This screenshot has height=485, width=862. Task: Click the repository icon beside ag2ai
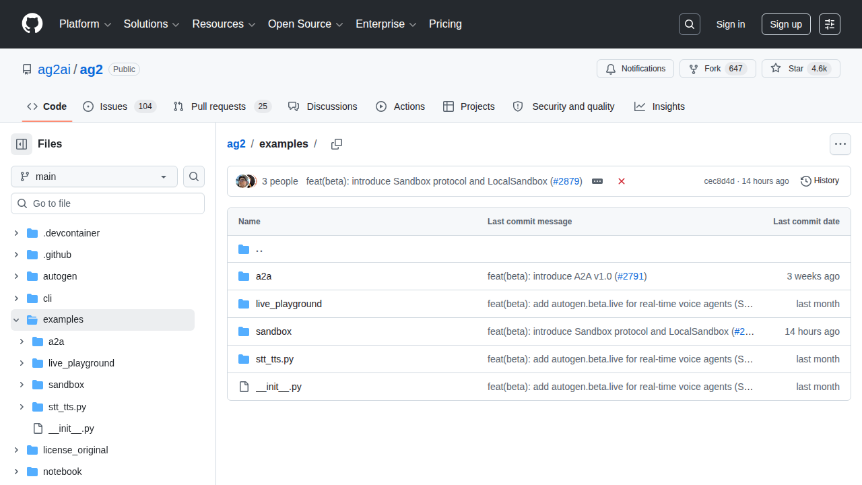point(27,69)
